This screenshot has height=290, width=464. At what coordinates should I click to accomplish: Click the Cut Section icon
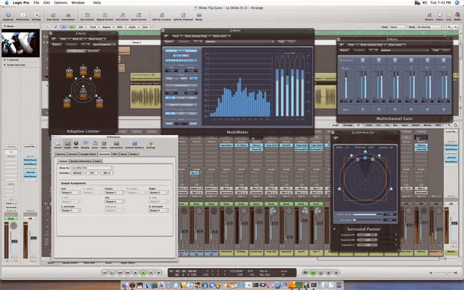pyautogui.click(x=122, y=17)
